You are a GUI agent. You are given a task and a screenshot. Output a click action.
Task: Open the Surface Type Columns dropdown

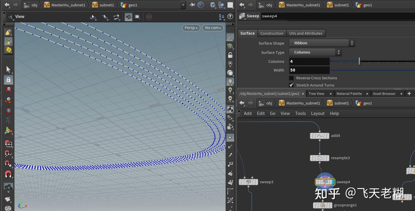pos(315,52)
